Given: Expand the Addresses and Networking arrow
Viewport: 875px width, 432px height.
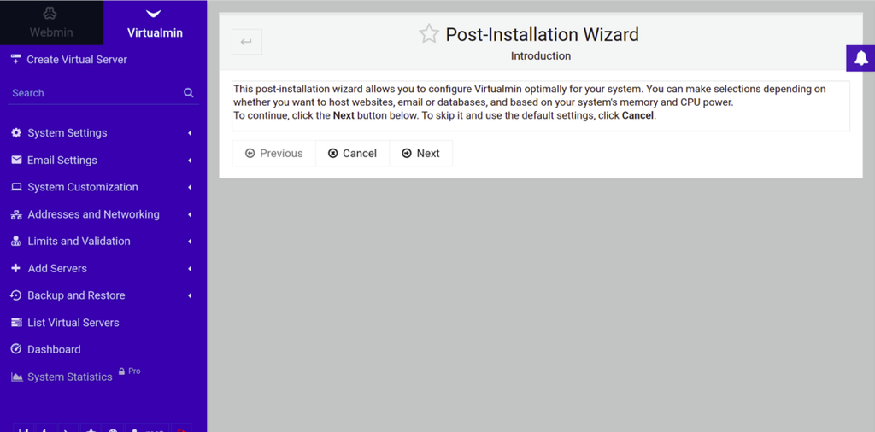Looking at the screenshot, I should pyautogui.click(x=190, y=214).
